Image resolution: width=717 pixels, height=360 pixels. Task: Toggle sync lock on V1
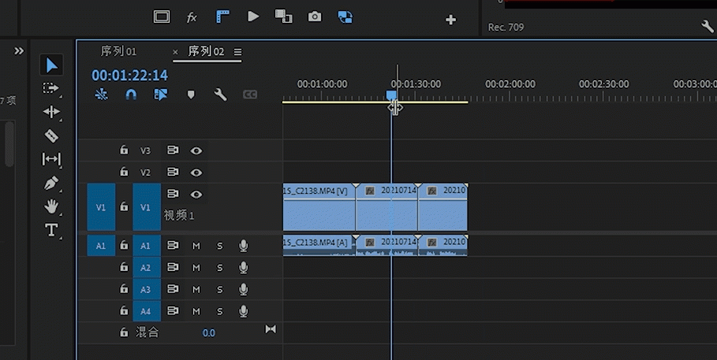(x=173, y=194)
